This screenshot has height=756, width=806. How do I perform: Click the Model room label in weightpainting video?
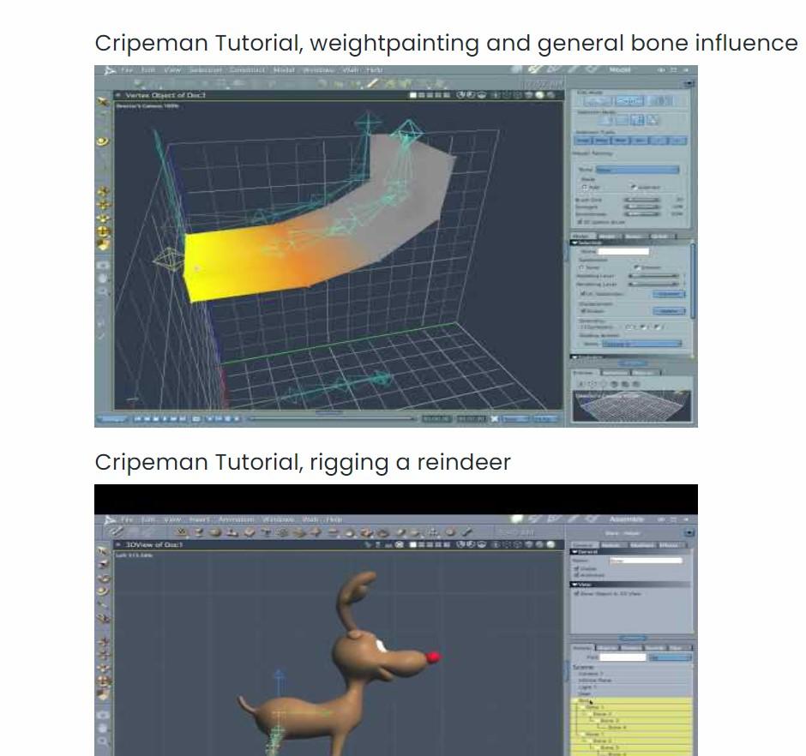[x=620, y=69]
